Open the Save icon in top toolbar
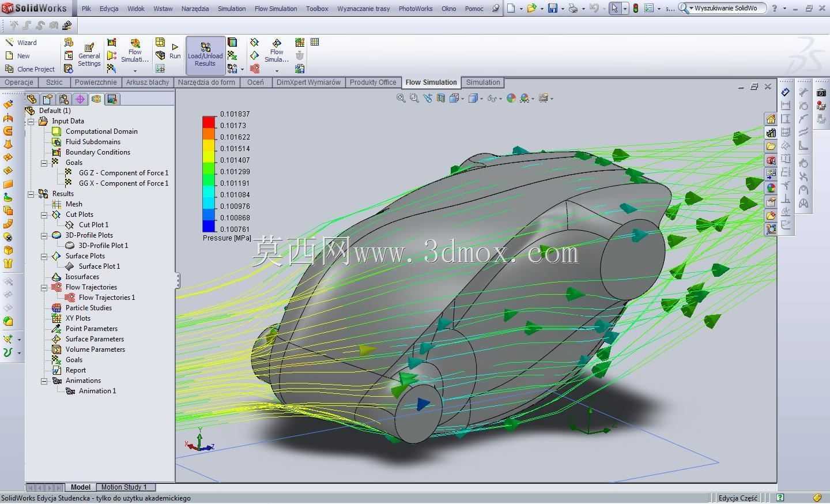Image resolution: width=830 pixels, height=504 pixels. click(x=552, y=9)
